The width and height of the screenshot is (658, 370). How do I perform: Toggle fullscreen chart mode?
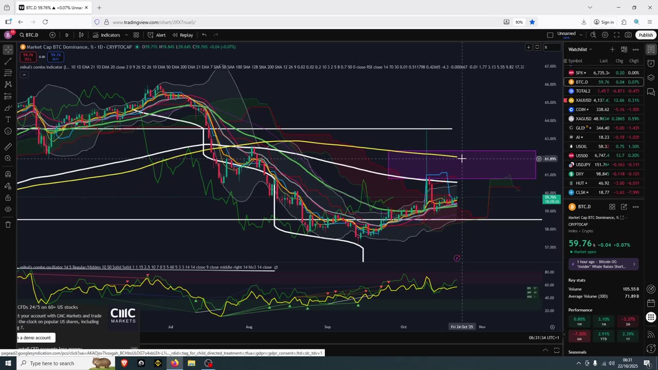[x=617, y=35]
